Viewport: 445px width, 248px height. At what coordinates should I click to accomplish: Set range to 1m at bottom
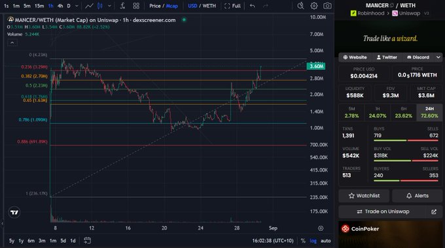[53, 241]
